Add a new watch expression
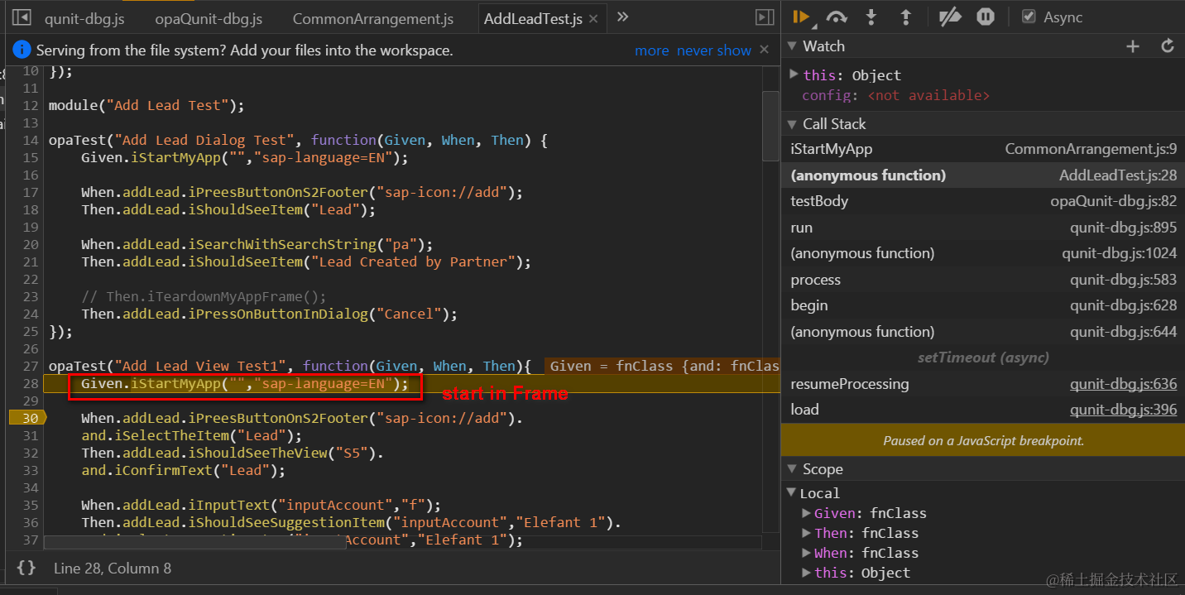This screenshot has height=595, width=1185. [1133, 46]
